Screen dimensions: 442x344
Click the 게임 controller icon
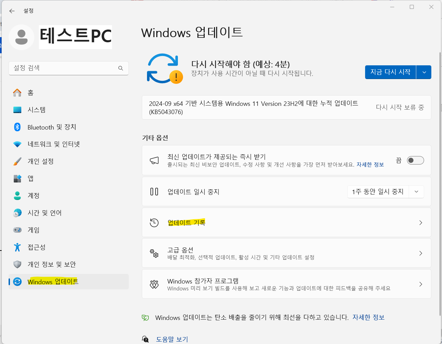[x=17, y=230]
